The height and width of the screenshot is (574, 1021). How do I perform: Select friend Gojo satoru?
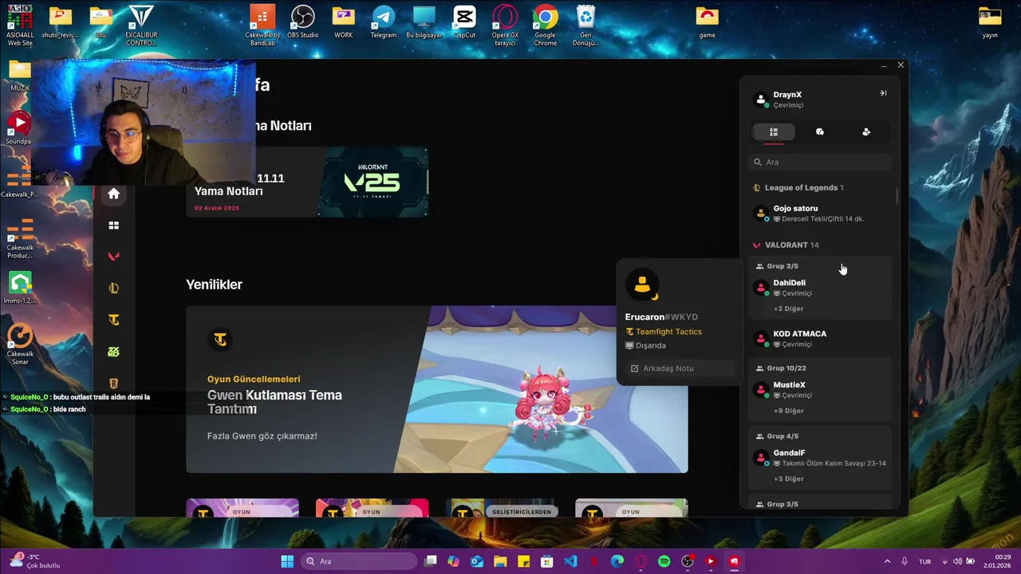(820, 213)
